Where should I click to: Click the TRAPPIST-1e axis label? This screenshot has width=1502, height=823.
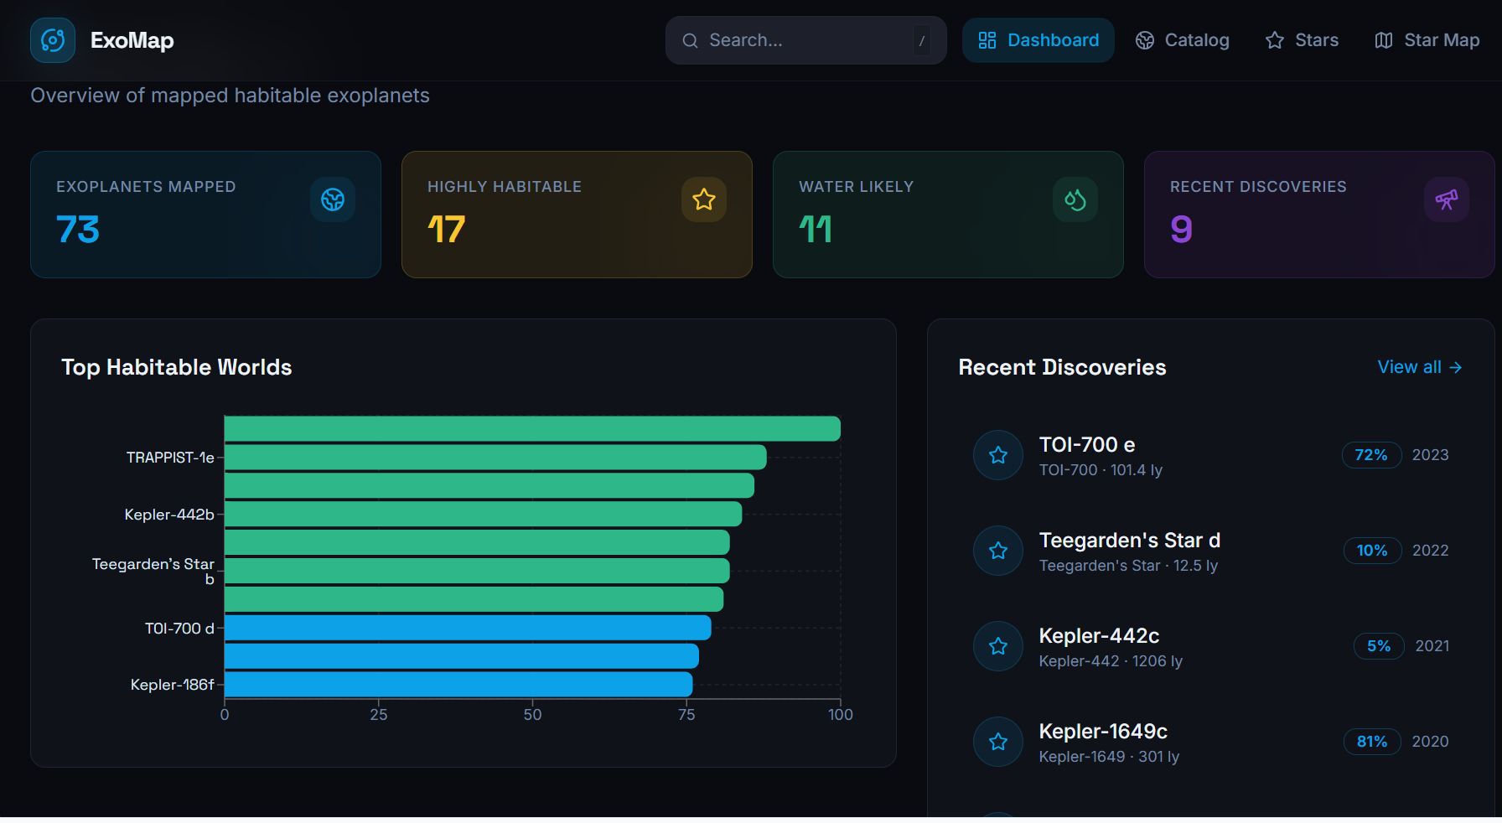click(170, 458)
